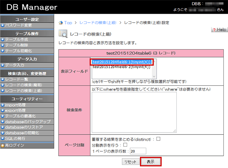Go to databaseのバックアップ in sidebar
The width and height of the screenshot is (228, 168).
click(28, 122)
